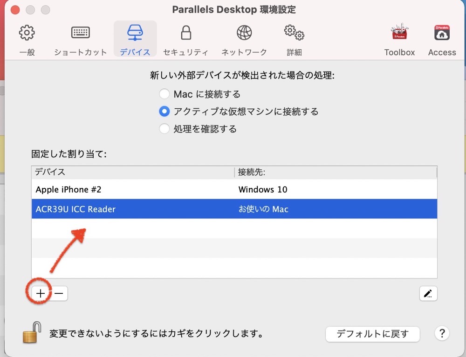
Task: Click the 接続先 column header
Action: coord(336,172)
